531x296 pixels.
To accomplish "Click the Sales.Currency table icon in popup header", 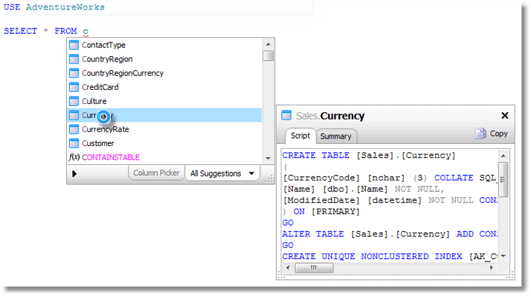I will pos(287,116).
